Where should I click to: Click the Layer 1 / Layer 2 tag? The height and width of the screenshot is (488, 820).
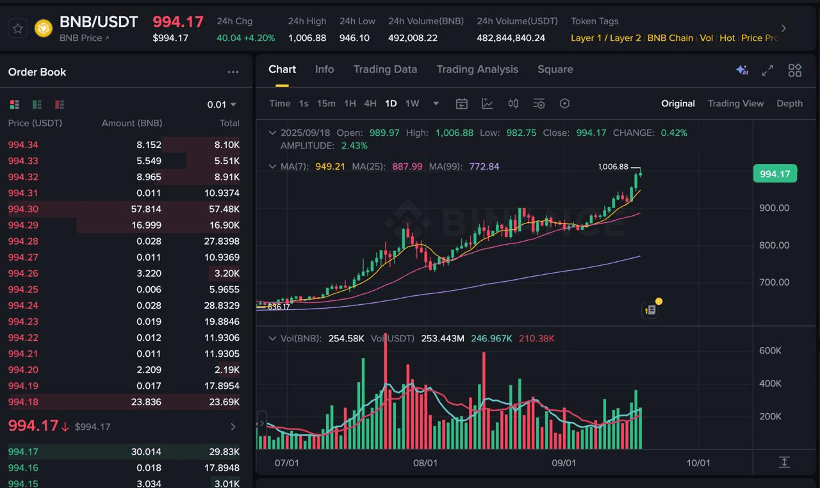coord(605,38)
